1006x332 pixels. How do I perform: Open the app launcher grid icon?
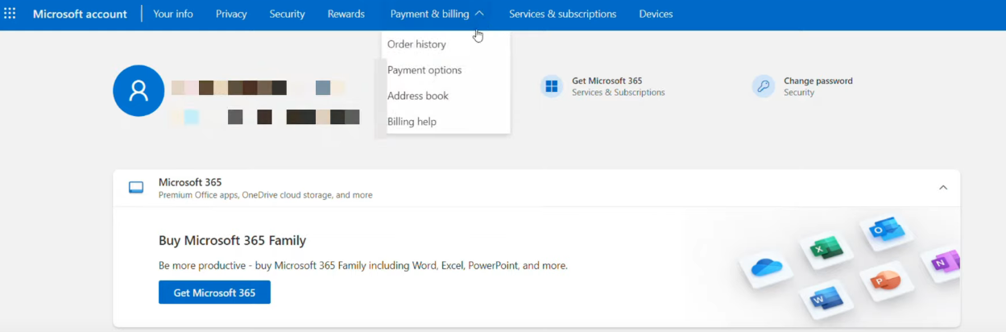pos(10,14)
